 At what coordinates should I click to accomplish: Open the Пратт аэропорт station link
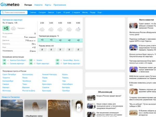click(43, 64)
